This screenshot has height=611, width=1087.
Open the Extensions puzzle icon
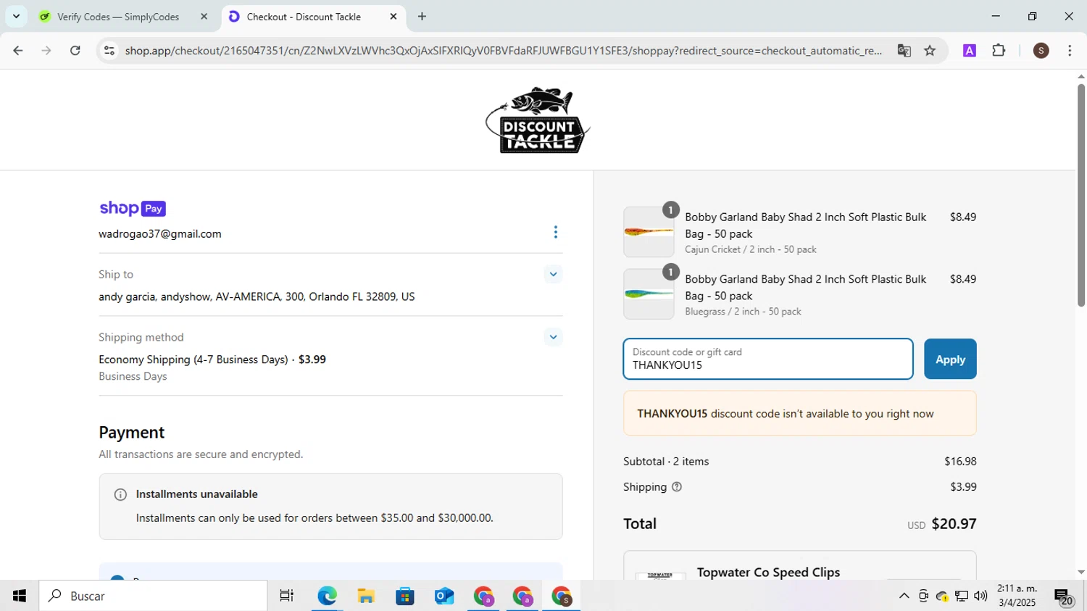(x=999, y=51)
